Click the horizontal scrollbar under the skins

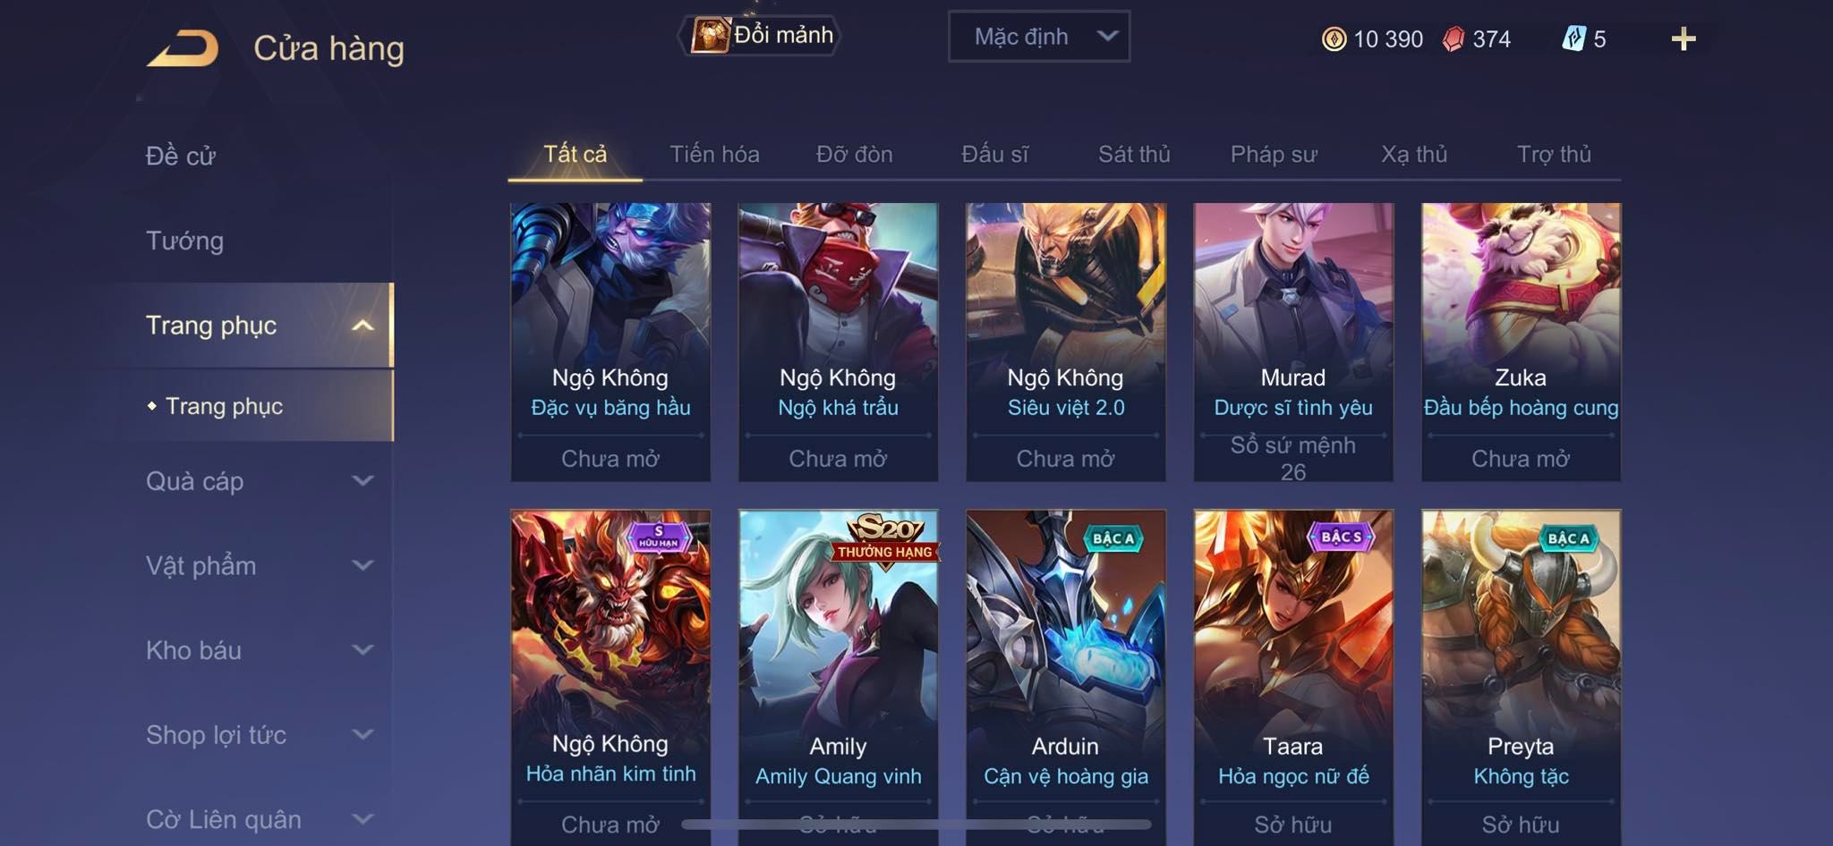click(916, 825)
